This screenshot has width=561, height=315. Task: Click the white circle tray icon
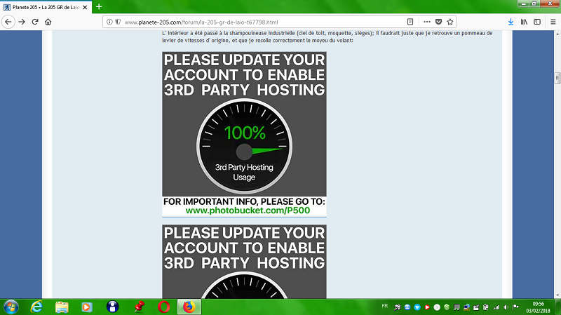coord(437,307)
